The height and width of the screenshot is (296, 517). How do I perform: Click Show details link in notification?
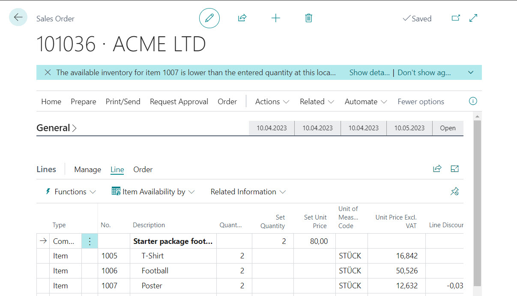point(369,73)
